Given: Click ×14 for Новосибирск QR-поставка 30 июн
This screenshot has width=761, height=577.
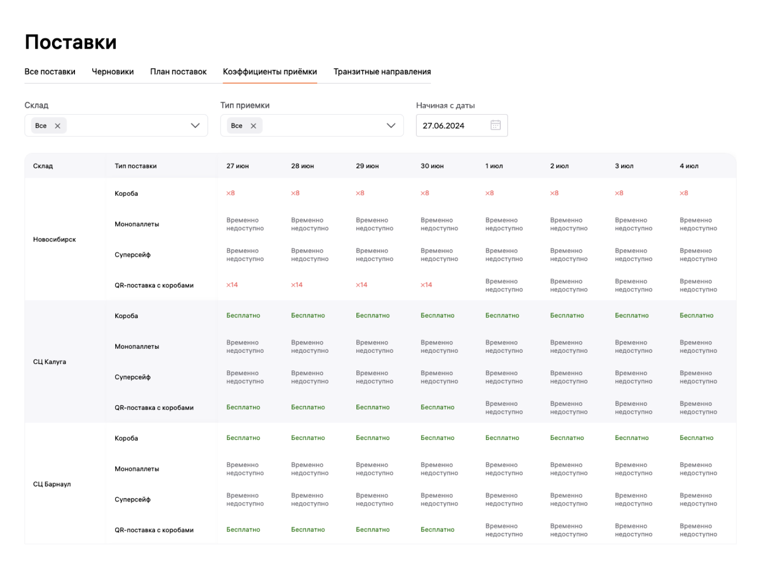Looking at the screenshot, I should click(x=426, y=285).
